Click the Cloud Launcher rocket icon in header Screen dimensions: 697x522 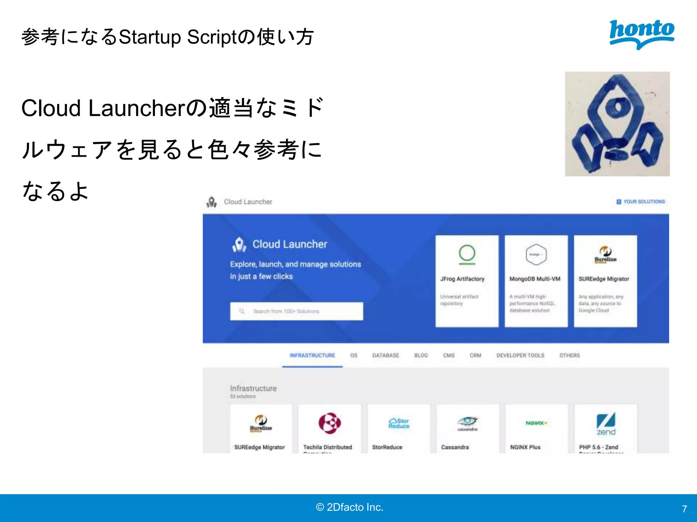(212, 202)
